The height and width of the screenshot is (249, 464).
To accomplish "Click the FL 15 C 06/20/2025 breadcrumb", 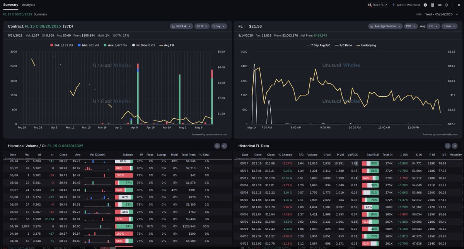I will pyautogui.click(x=18, y=14).
